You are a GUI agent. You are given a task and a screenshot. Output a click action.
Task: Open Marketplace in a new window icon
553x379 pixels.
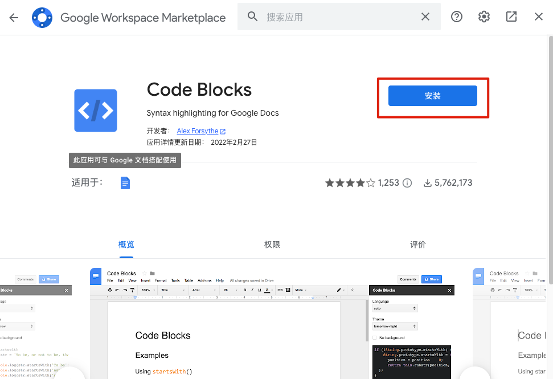click(511, 17)
